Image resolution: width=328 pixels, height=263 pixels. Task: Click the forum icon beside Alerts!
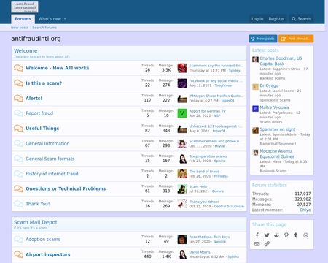click(18, 98)
